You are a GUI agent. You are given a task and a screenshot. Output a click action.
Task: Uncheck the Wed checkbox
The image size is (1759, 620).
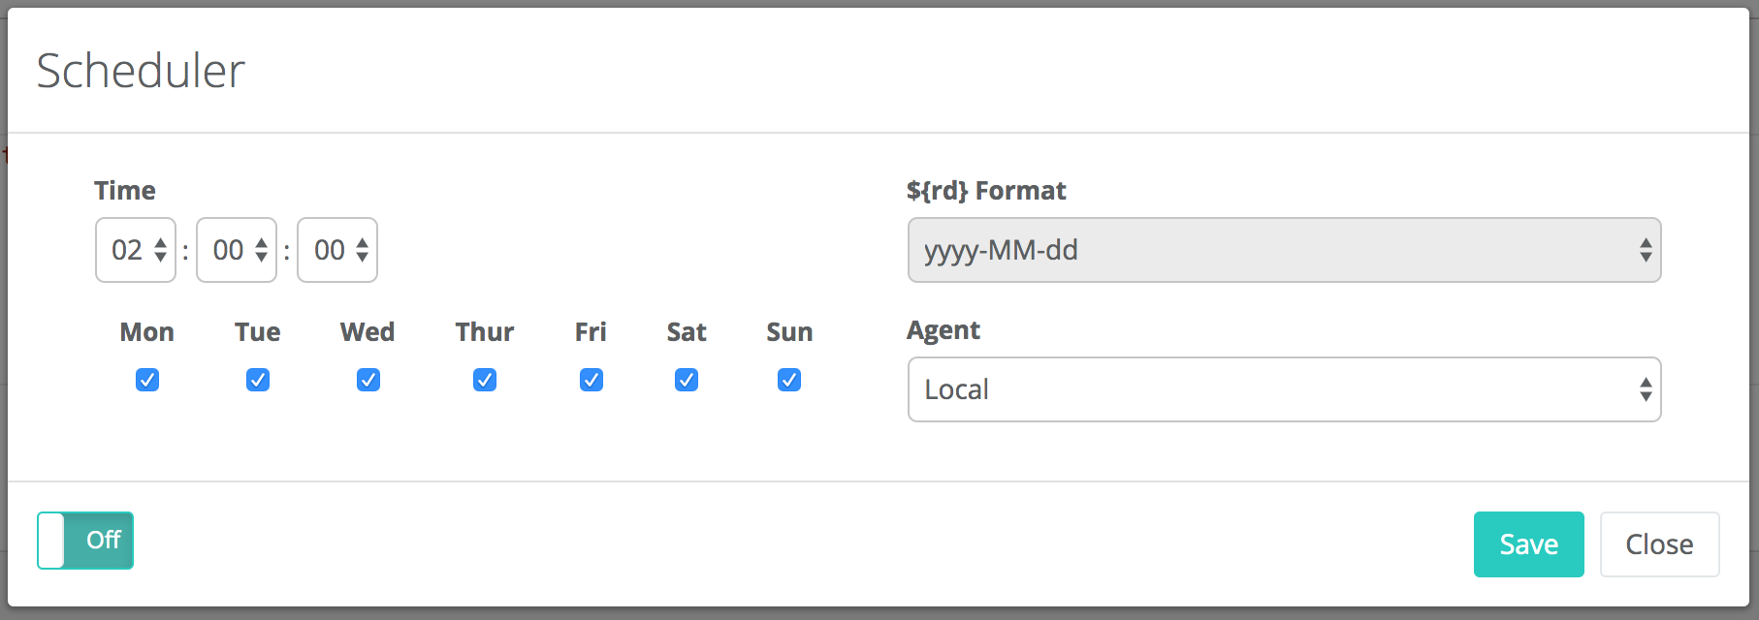point(368,380)
